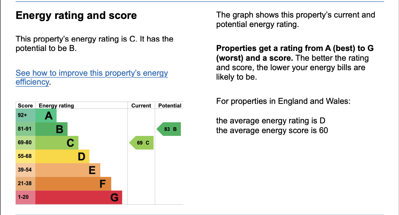Click the 21-38 score range cell
This screenshot has width=399, height=215.
pos(25,184)
